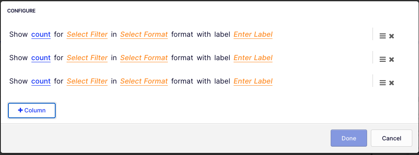419x155 pixels.
Task: Open Select Format in the first row
Action: (144, 34)
